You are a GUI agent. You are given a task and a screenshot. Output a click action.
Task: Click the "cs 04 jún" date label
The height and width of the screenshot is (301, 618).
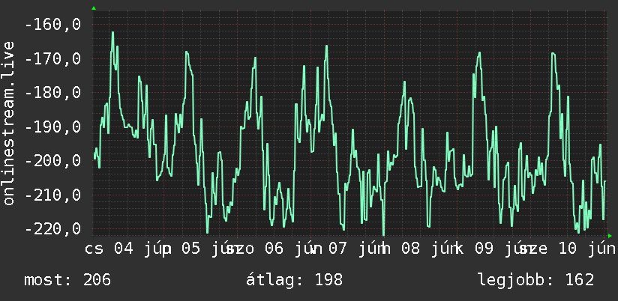[x=128, y=249]
